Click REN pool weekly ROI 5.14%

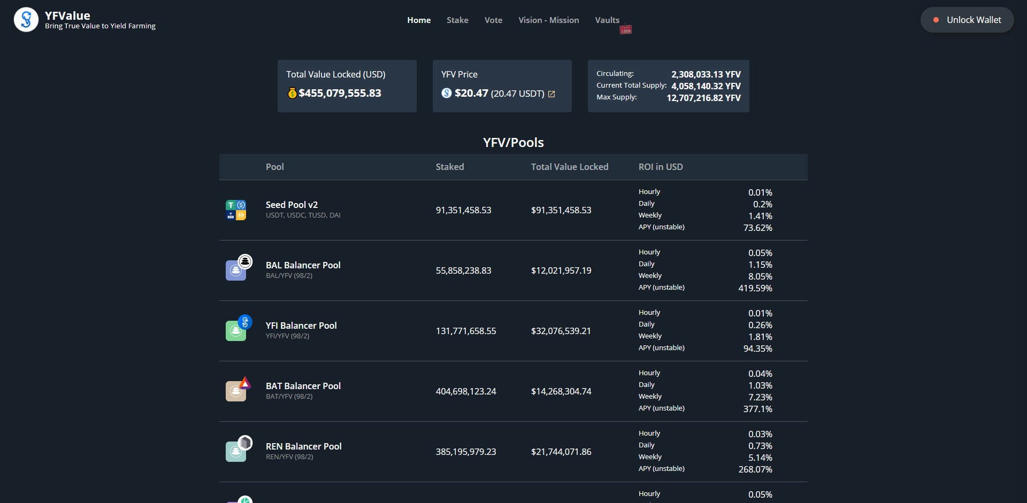point(760,458)
